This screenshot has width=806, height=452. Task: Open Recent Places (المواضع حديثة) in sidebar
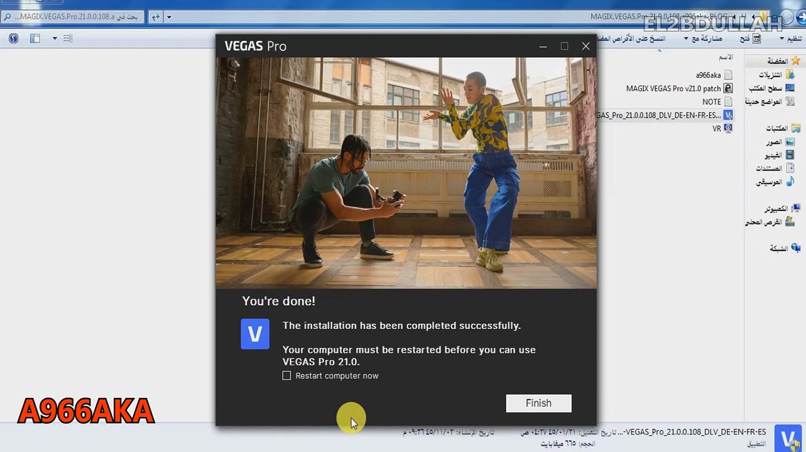[770, 101]
